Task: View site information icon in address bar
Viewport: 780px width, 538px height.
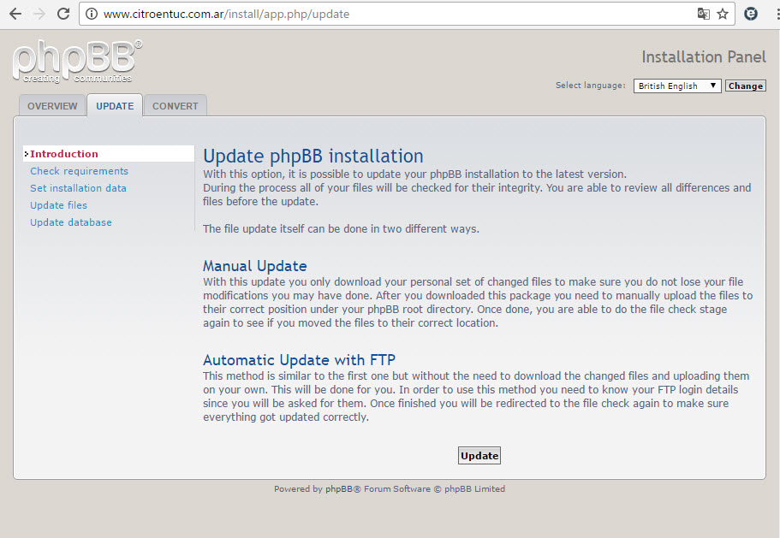Action: point(91,14)
